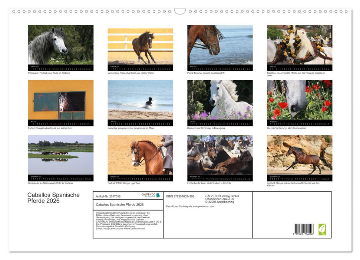Click the ISBN barcode graphic
The width and height of the screenshot is (360, 260).
click(304, 228)
